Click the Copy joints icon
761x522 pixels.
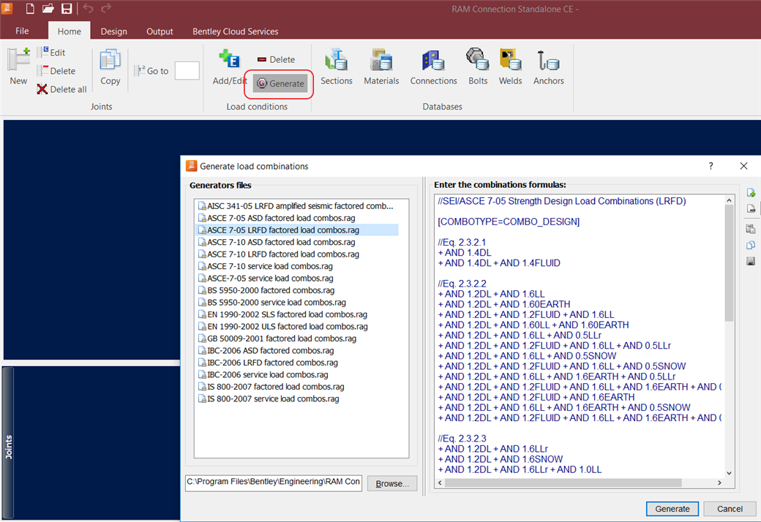tap(110, 67)
